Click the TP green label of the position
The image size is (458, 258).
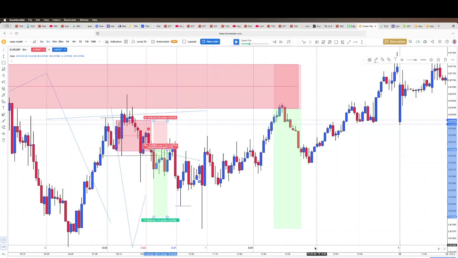[160, 220]
